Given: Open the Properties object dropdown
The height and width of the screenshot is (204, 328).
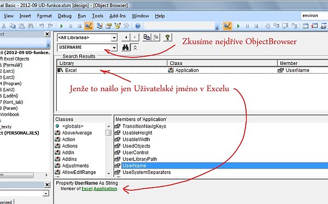Looking at the screenshot, I should click(x=46, y=193).
